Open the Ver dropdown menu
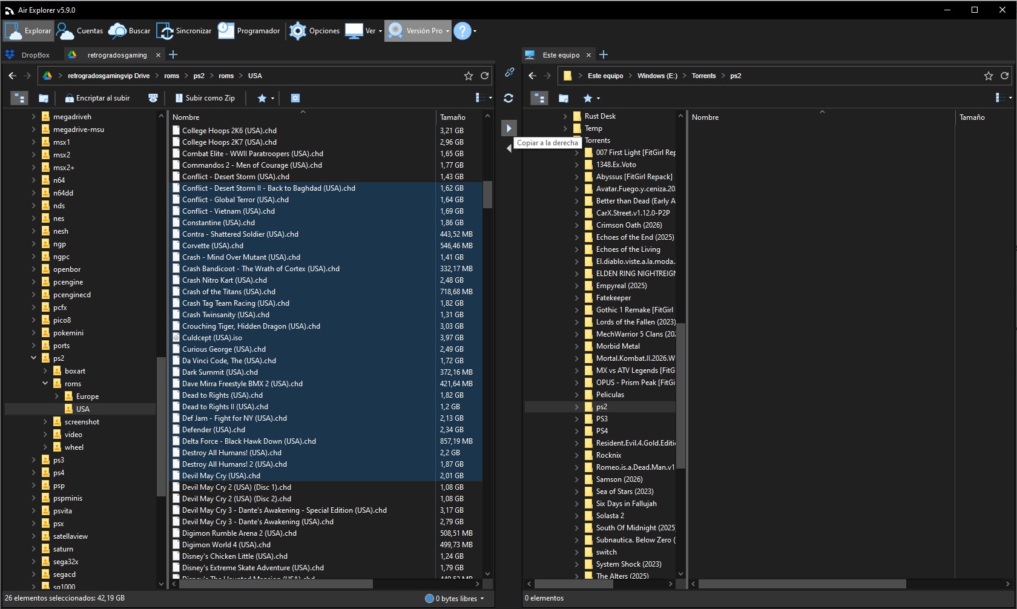This screenshot has width=1017, height=609. point(364,31)
